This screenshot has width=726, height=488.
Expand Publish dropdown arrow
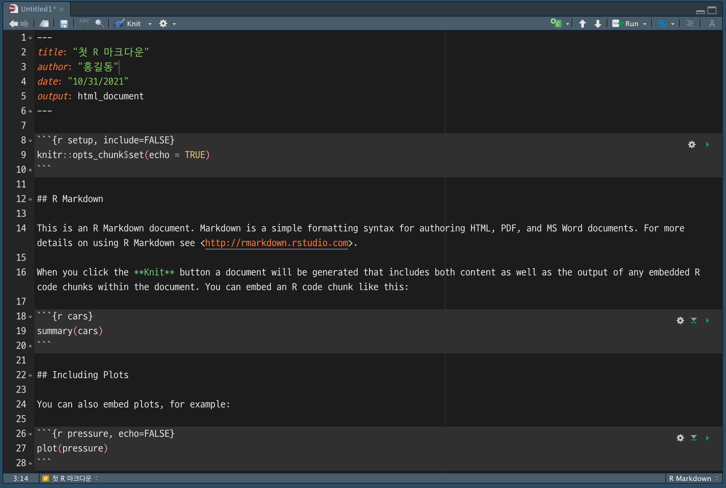pyautogui.click(x=673, y=24)
